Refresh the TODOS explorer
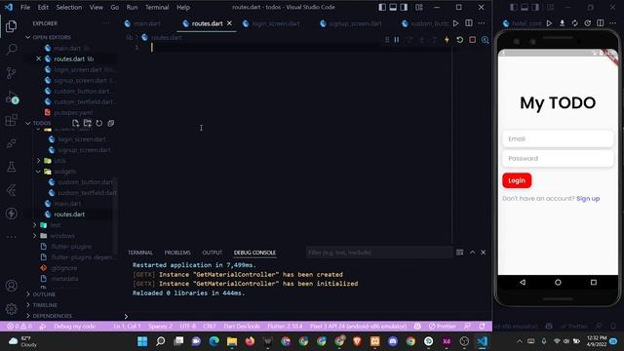 point(99,123)
